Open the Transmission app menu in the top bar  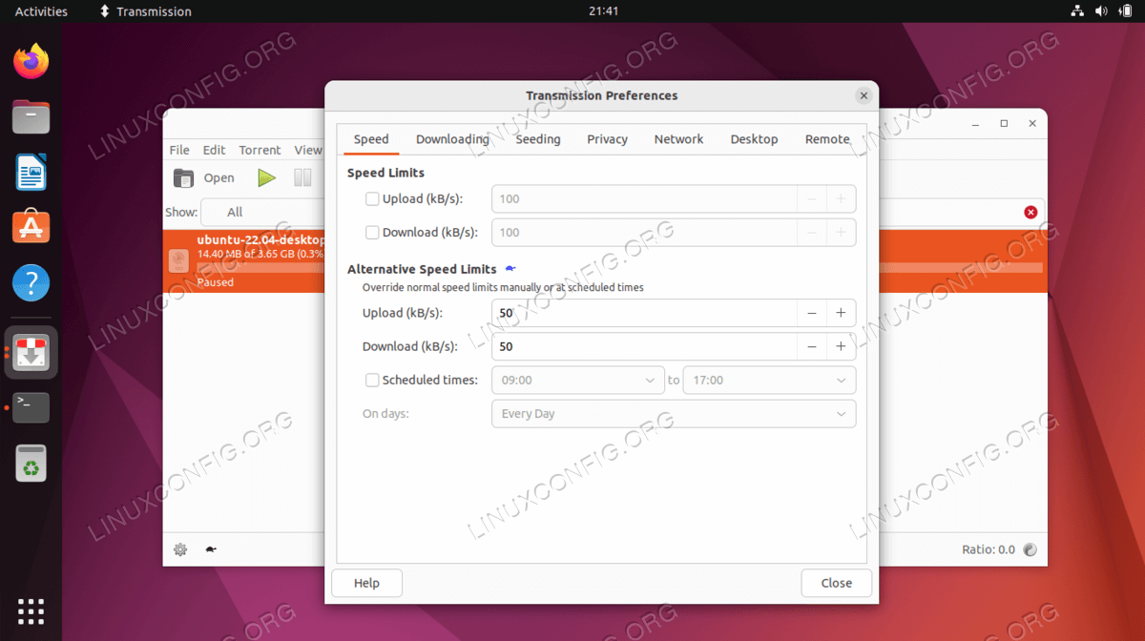pos(145,11)
